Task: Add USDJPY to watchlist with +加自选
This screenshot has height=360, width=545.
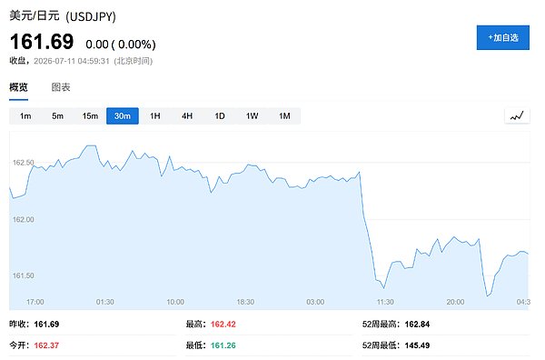Action: tap(503, 37)
